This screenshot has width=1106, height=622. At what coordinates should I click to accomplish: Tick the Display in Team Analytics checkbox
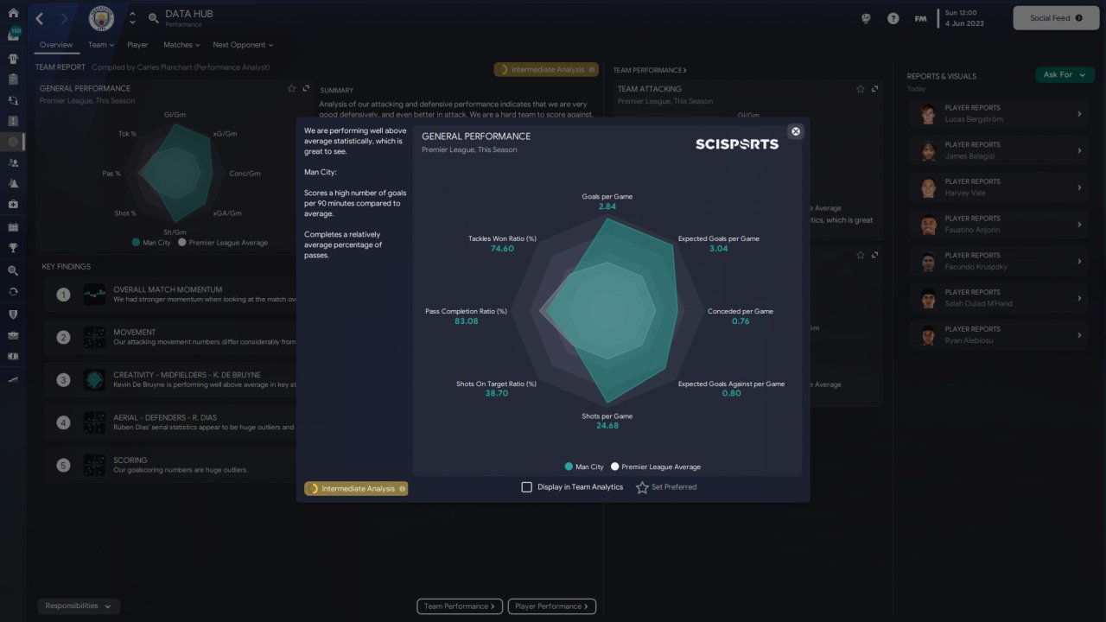click(x=526, y=487)
